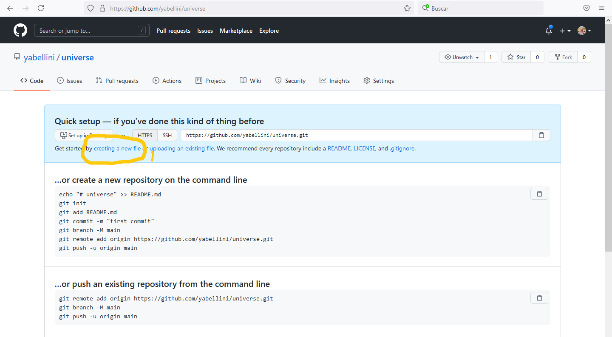Focus the "Search or jump to" field
This screenshot has width=612, height=337.
click(x=87, y=31)
